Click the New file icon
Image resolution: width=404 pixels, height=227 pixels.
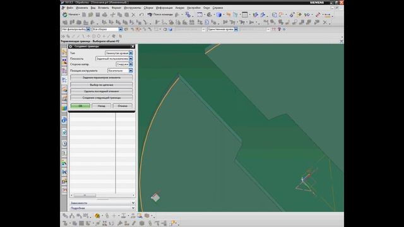(x=84, y=15)
